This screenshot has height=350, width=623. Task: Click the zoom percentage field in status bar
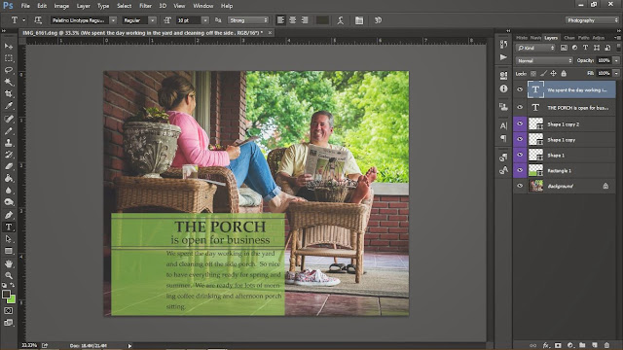[x=29, y=345]
